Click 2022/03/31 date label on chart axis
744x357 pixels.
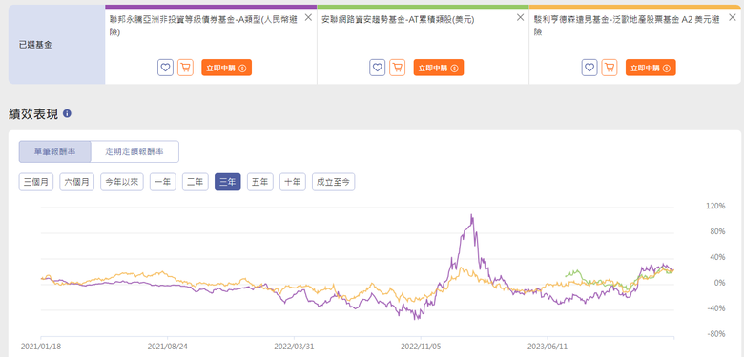[x=294, y=347]
